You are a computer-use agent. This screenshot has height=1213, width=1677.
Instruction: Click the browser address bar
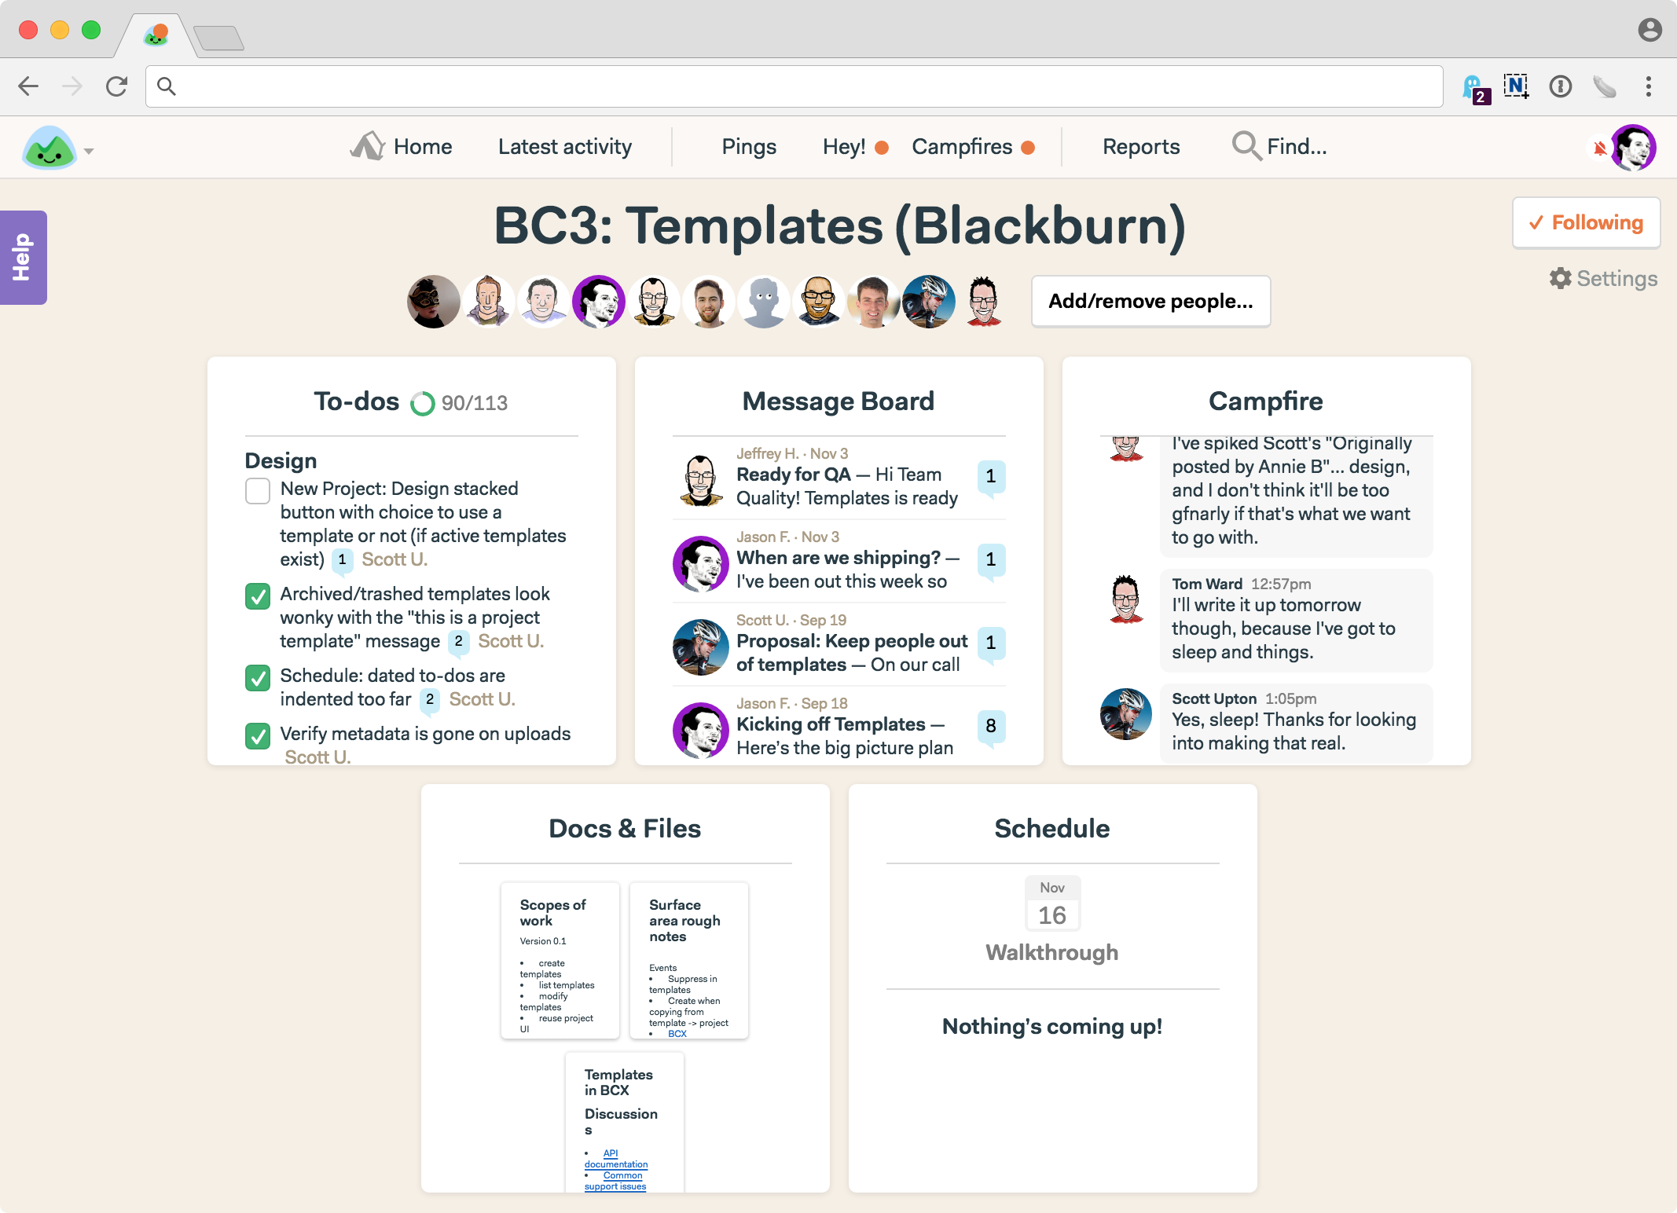coord(794,86)
